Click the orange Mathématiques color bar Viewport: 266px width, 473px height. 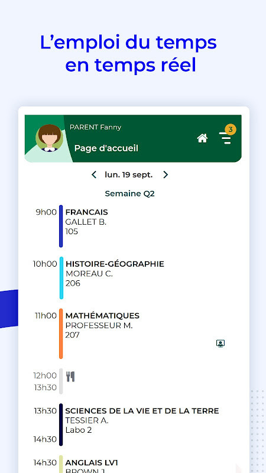pos(61,333)
